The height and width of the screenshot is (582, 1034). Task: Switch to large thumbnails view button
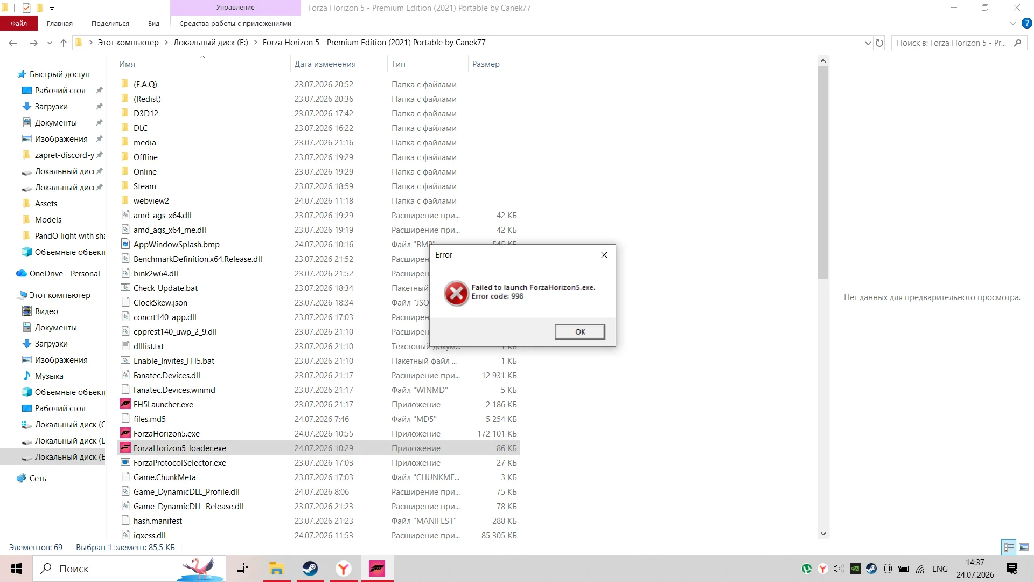tap(1024, 547)
